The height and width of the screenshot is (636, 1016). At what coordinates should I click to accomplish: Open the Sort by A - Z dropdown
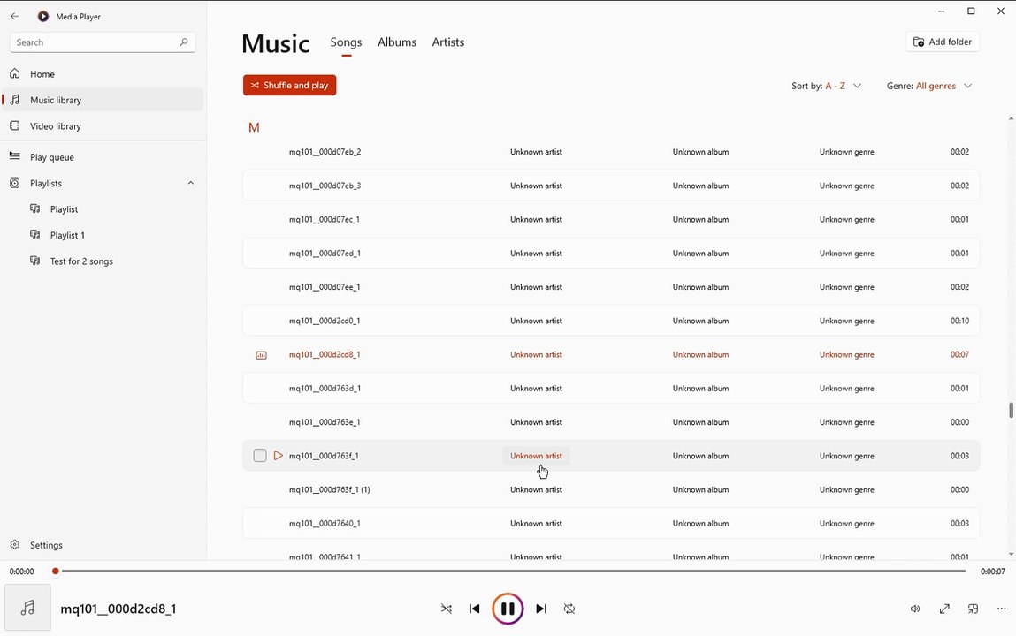click(826, 86)
